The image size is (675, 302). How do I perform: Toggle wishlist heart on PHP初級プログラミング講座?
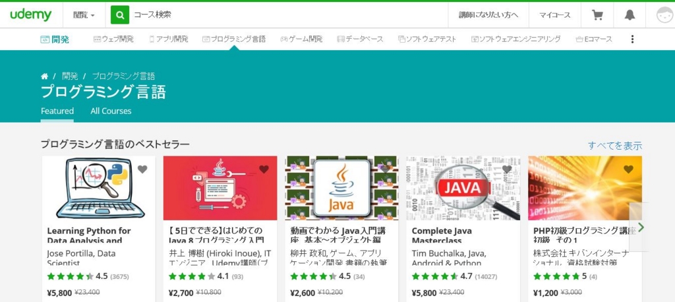point(628,169)
